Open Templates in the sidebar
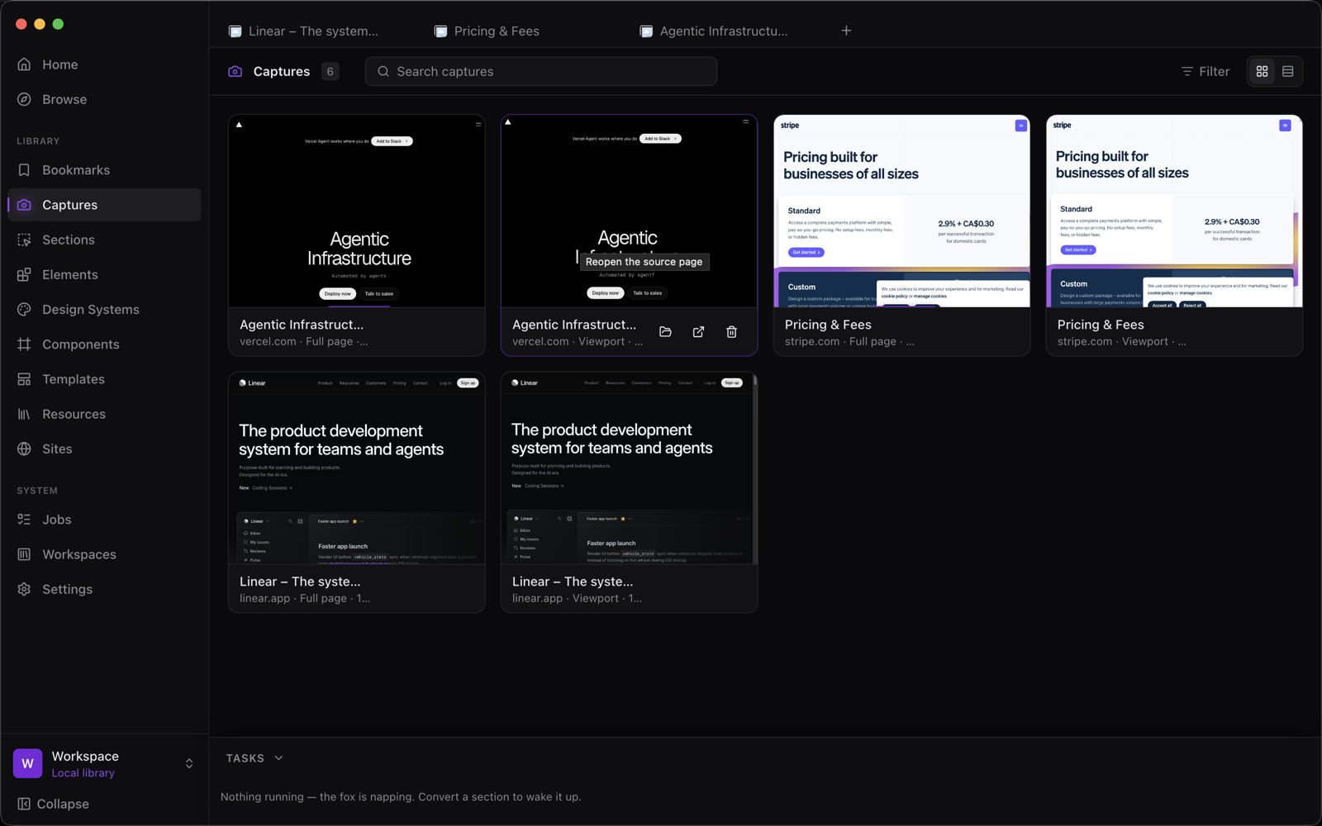1322x826 pixels. [x=104, y=379]
